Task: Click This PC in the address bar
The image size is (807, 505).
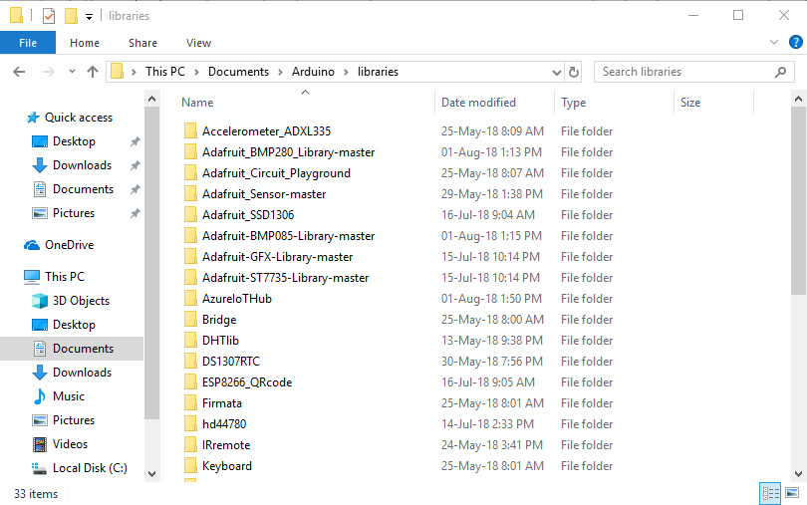Action: click(165, 72)
